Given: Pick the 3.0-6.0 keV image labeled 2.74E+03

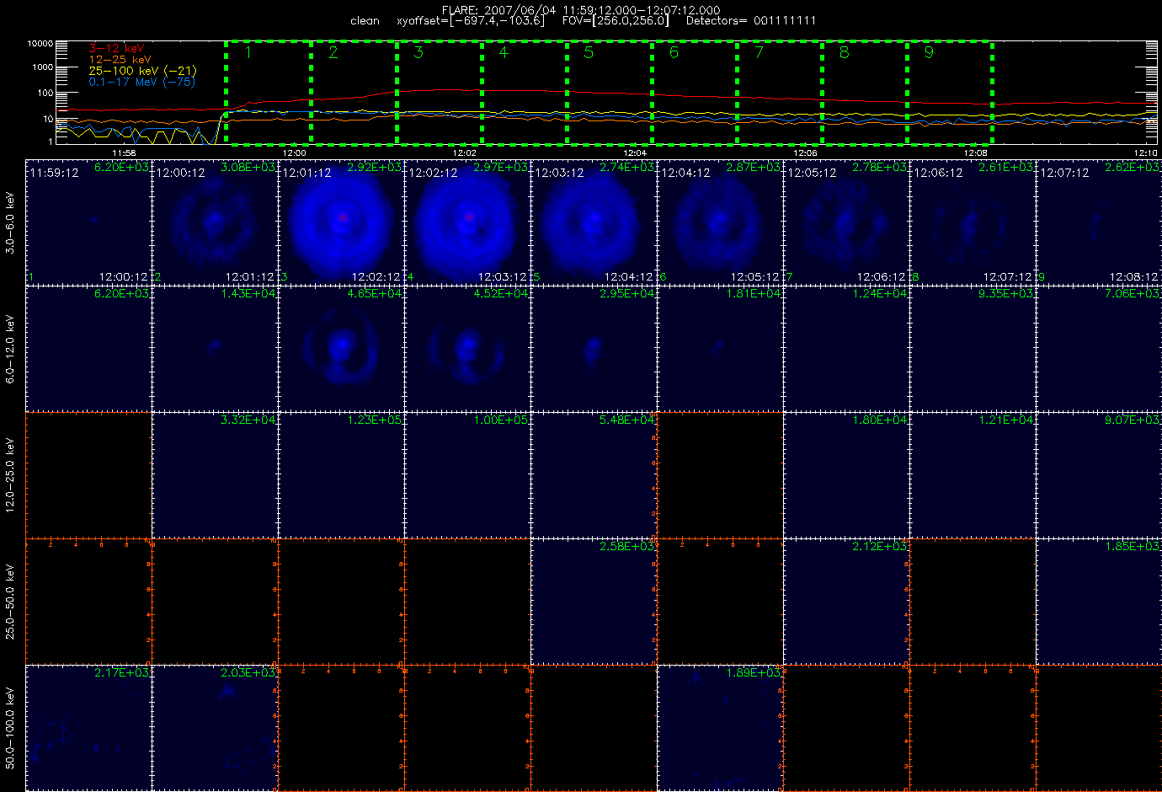Looking at the screenshot, I should point(594,222).
